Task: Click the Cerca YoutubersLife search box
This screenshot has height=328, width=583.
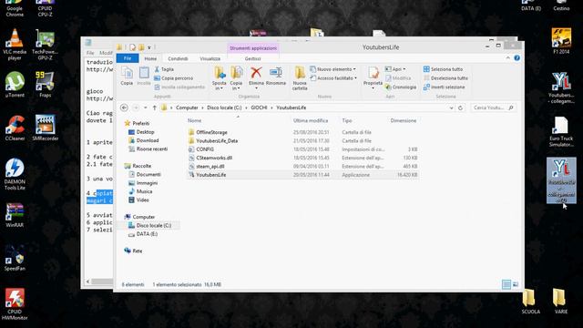Action: pyautogui.click(x=494, y=108)
